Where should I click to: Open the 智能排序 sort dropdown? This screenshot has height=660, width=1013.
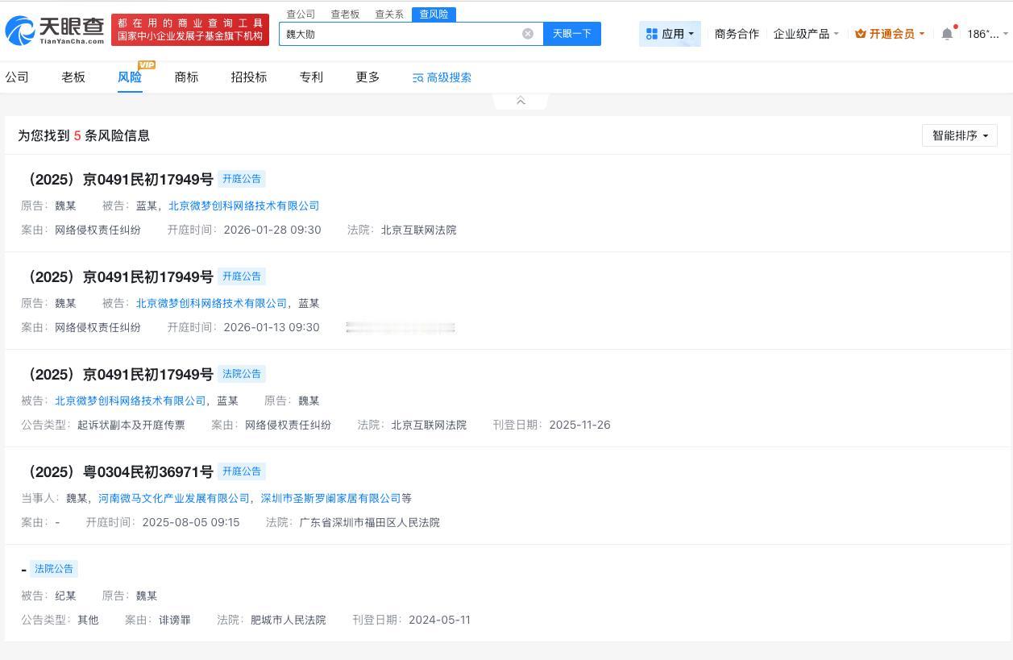959,135
